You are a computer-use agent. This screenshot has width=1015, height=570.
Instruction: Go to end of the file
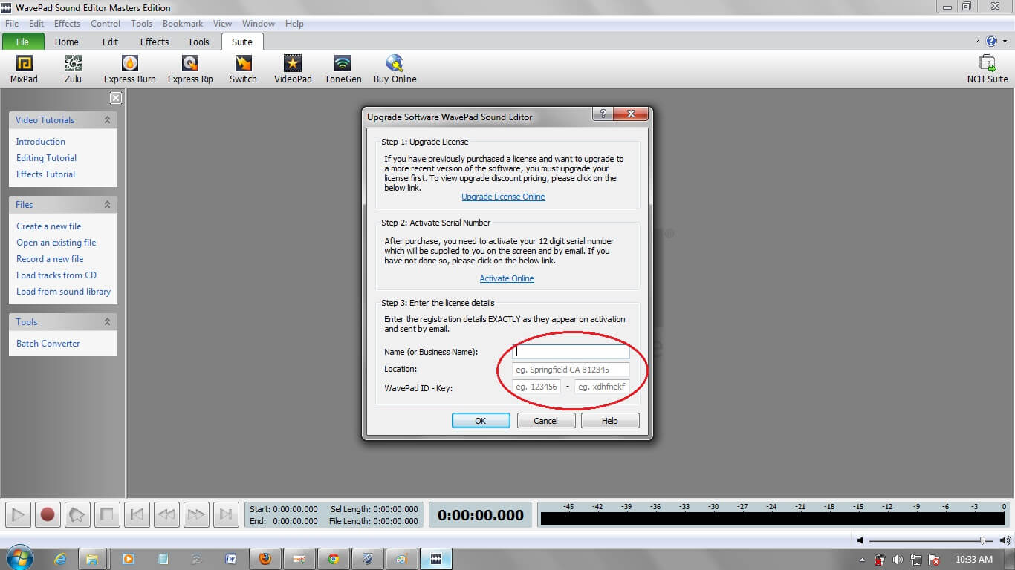pyautogui.click(x=225, y=514)
